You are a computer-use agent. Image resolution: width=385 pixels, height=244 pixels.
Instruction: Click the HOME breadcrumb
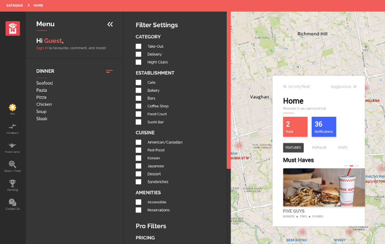[38, 5]
